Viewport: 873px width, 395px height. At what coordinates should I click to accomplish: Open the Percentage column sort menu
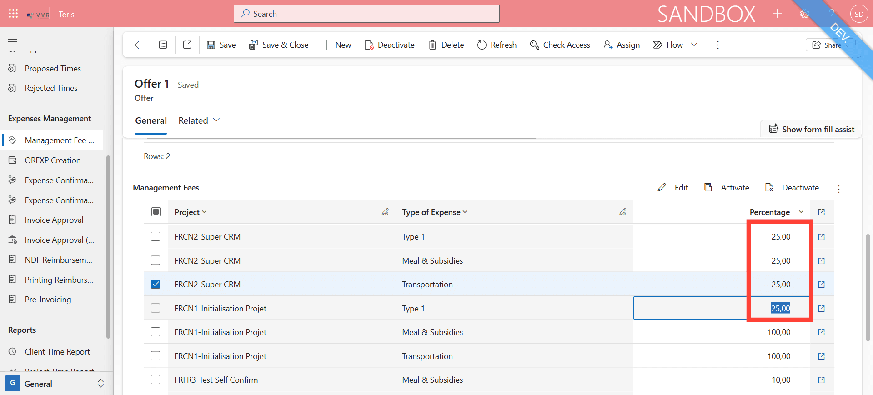pos(801,212)
